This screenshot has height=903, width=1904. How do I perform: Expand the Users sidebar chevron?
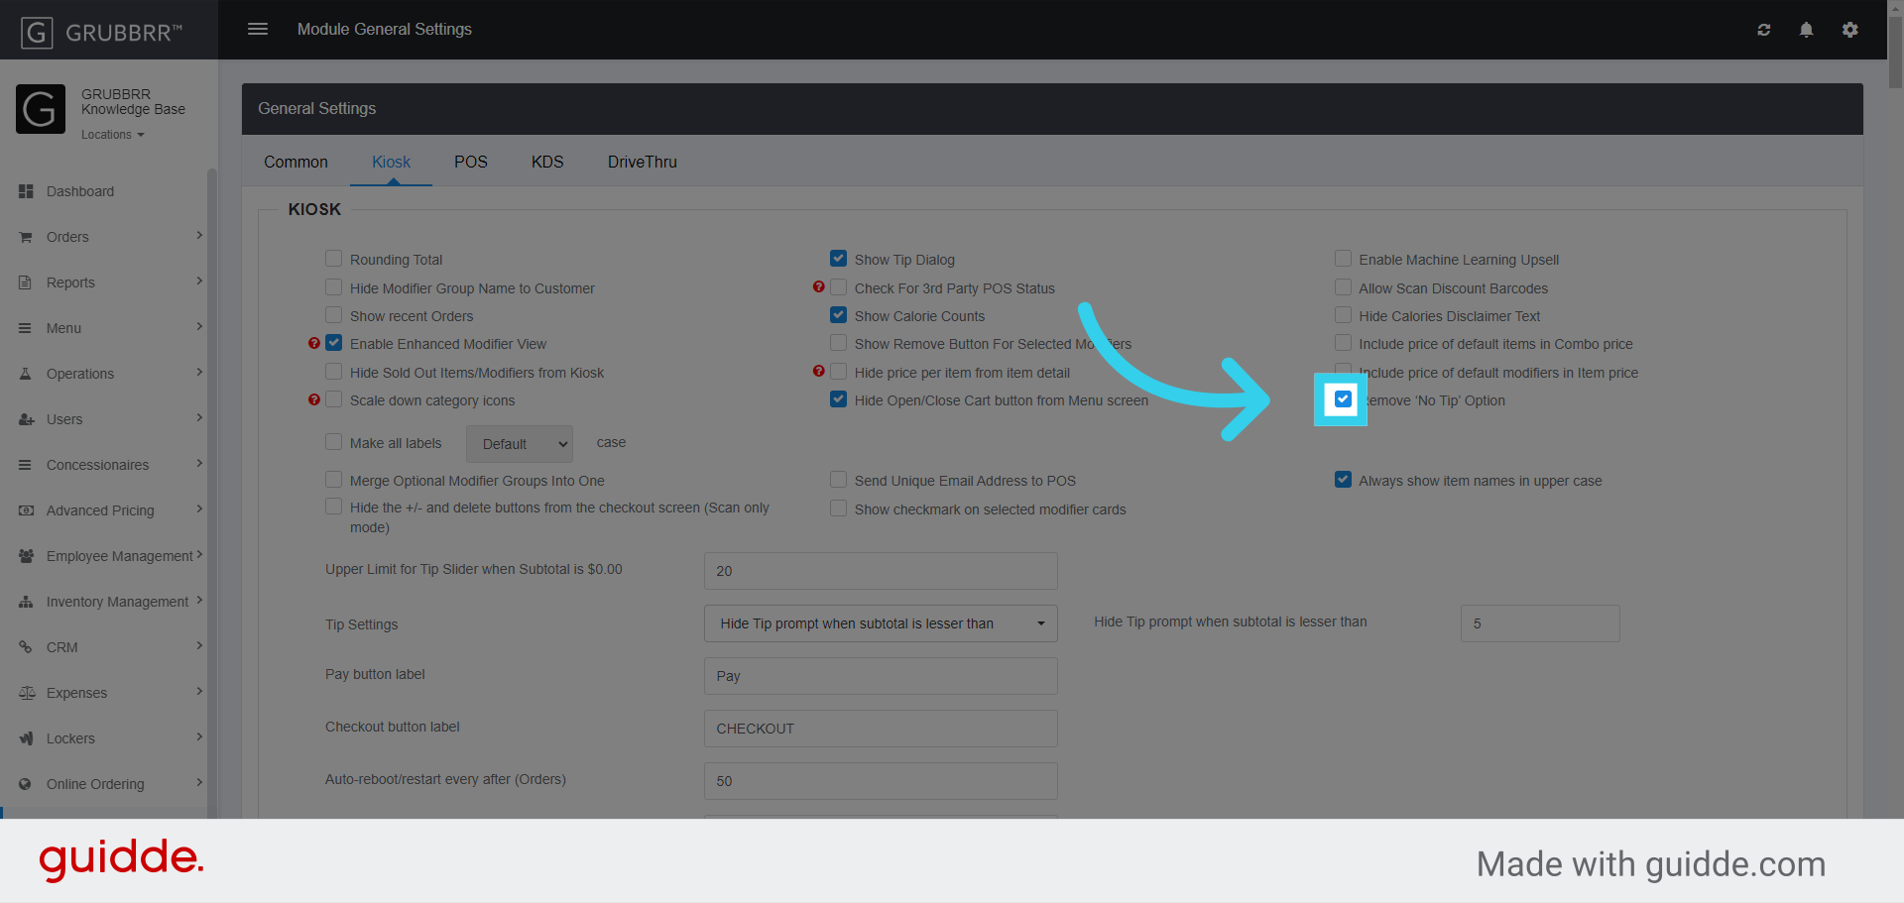click(199, 418)
